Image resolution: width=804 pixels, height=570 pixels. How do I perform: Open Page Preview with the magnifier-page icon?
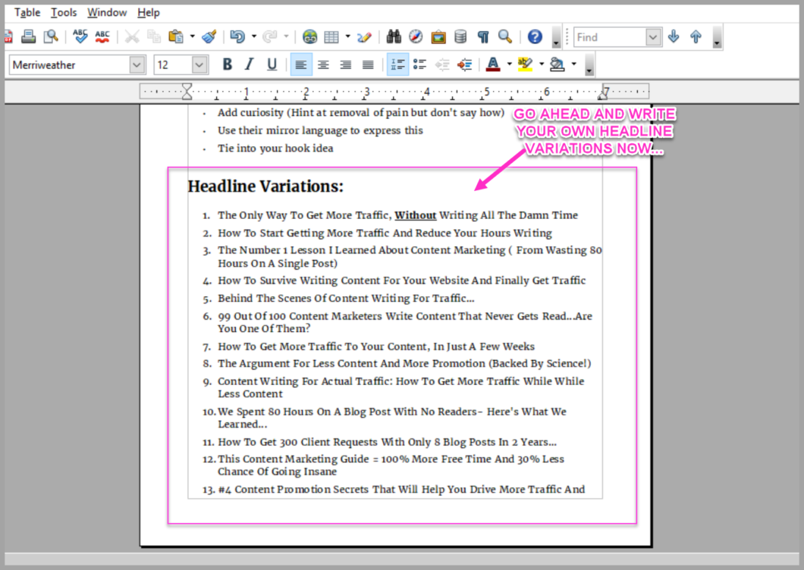pyautogui.click(x=51, y=36)
